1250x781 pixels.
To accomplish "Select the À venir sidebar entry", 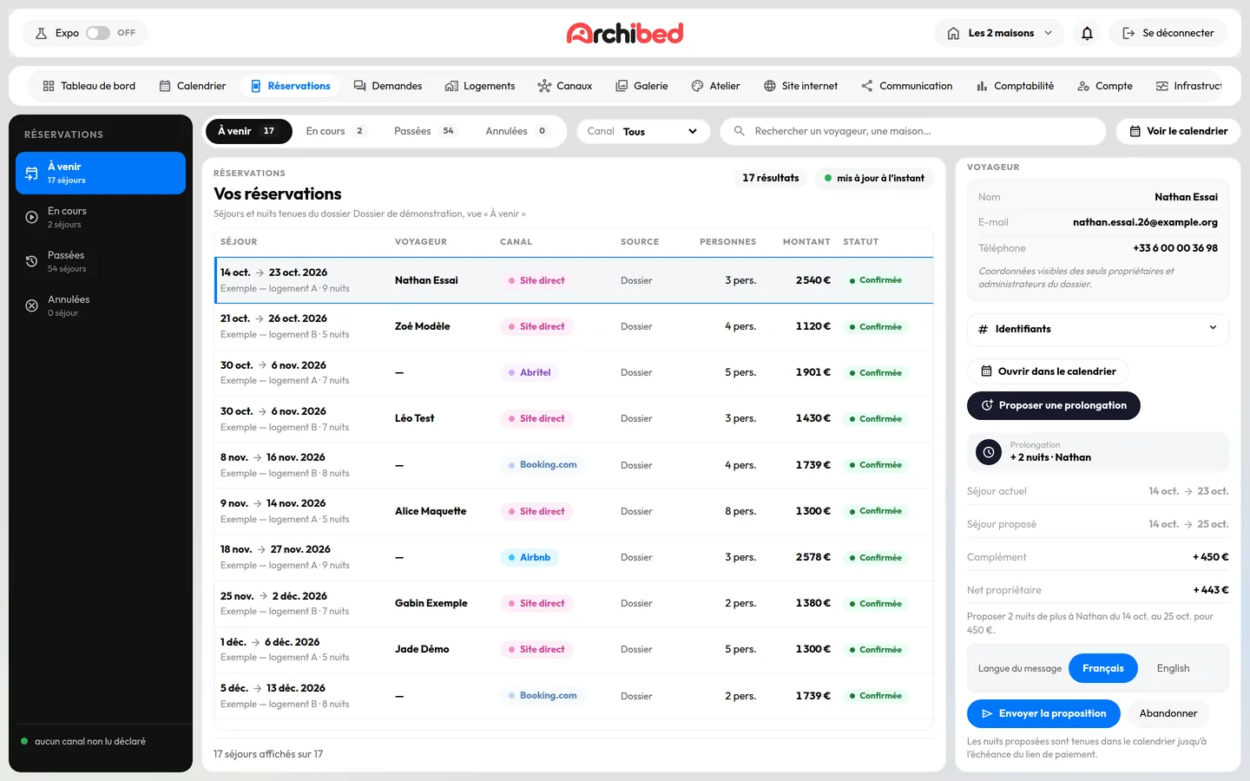I will (101, 173).
